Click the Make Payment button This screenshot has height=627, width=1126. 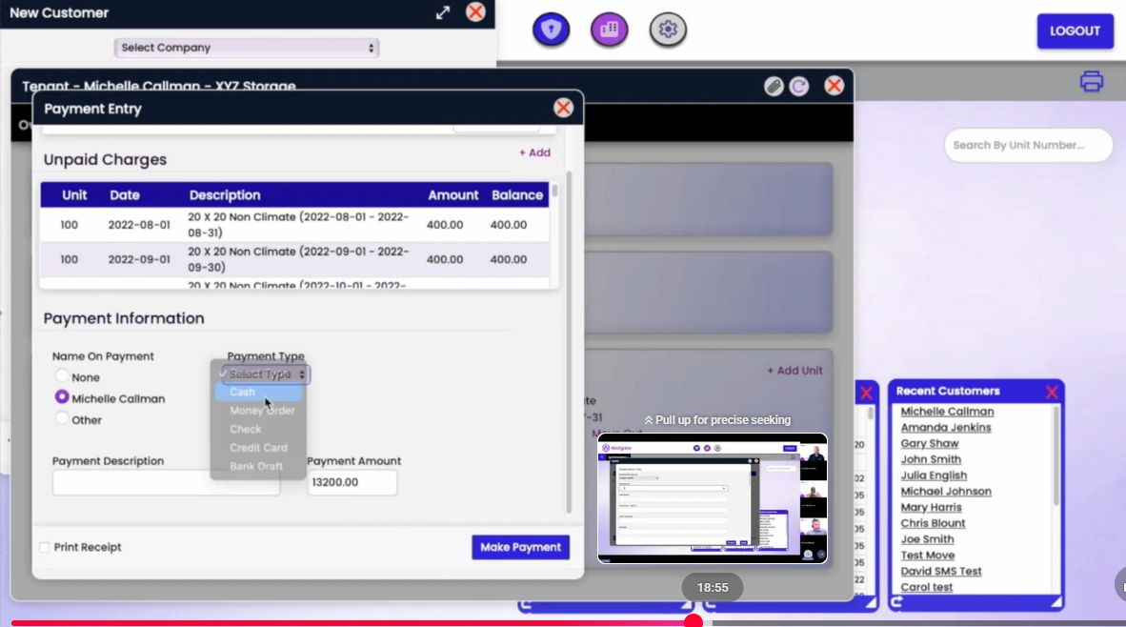pyautogui.click(x=521, y=547)
